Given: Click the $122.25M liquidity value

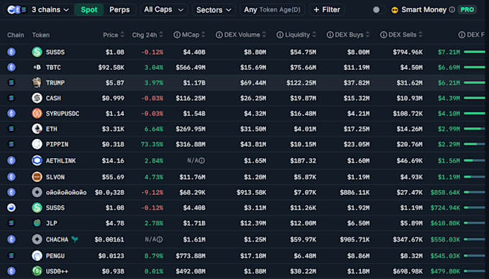Looking at the screenshot, I should [x=301, y=83].
